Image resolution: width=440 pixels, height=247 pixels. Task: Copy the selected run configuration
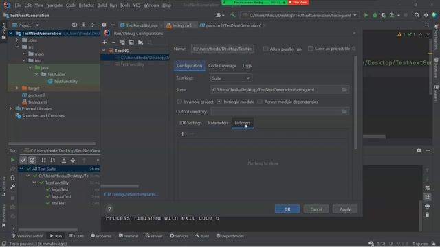(x=122, y=43)
